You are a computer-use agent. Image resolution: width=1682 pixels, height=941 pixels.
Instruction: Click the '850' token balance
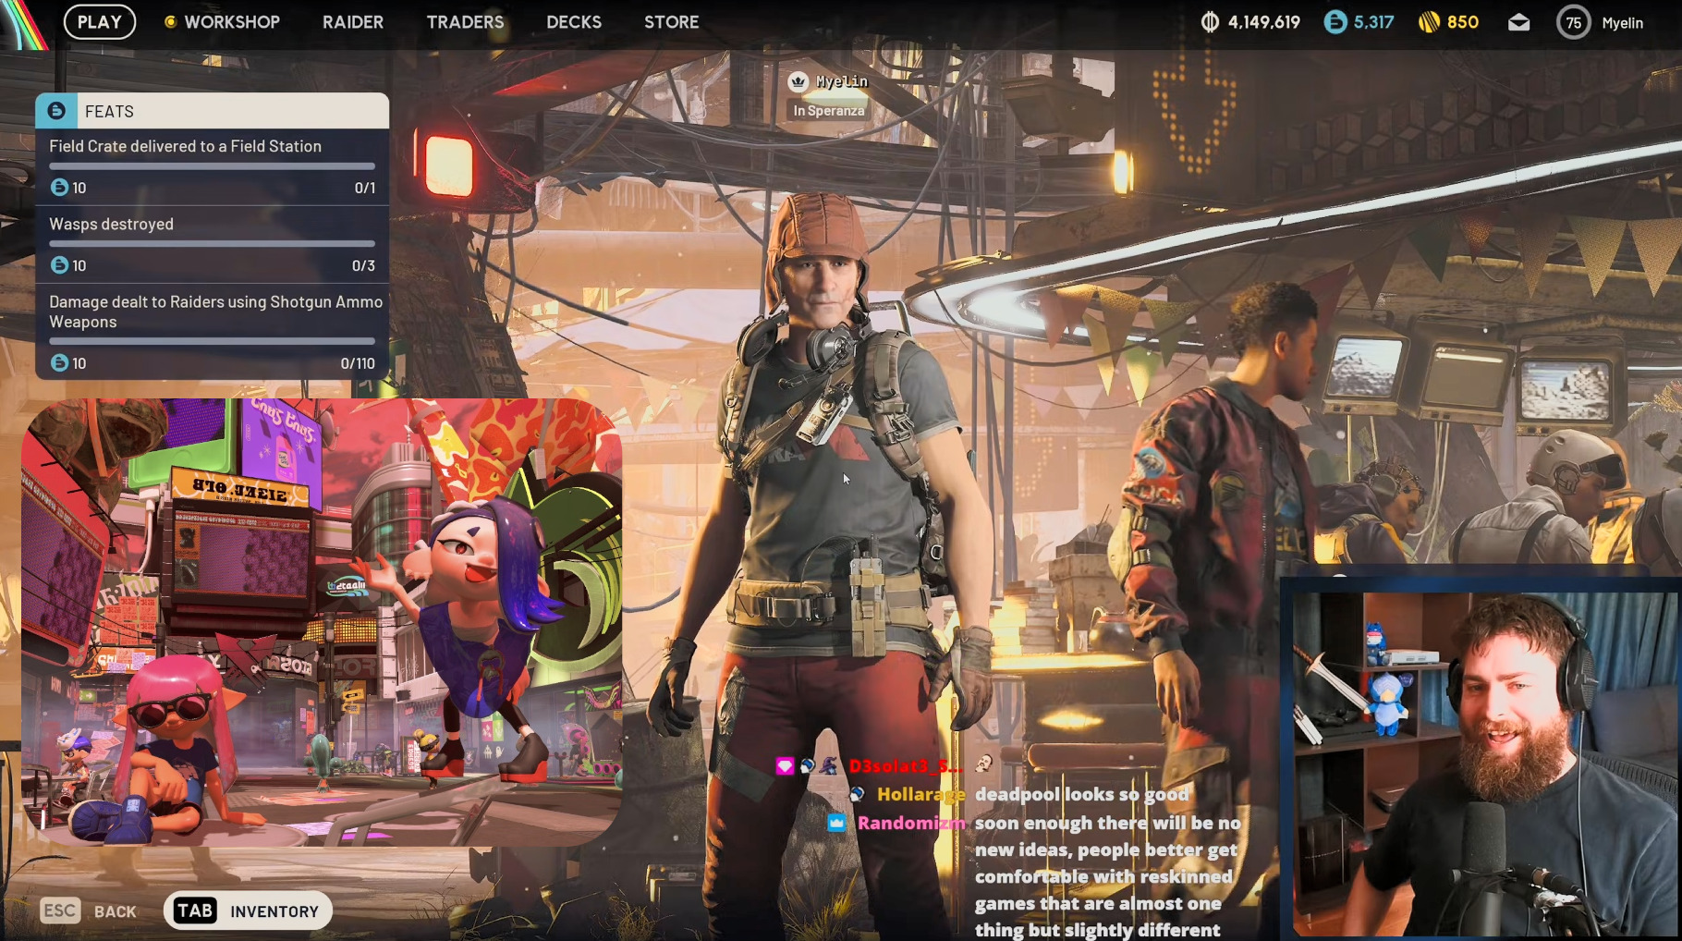[1463, 22]
